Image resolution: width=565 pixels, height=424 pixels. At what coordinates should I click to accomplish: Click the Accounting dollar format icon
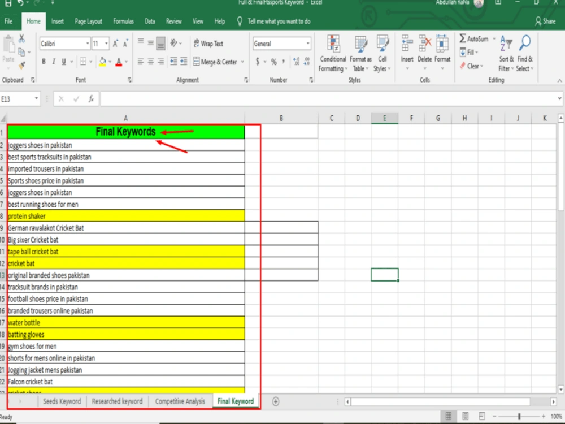tap(257, 62)
